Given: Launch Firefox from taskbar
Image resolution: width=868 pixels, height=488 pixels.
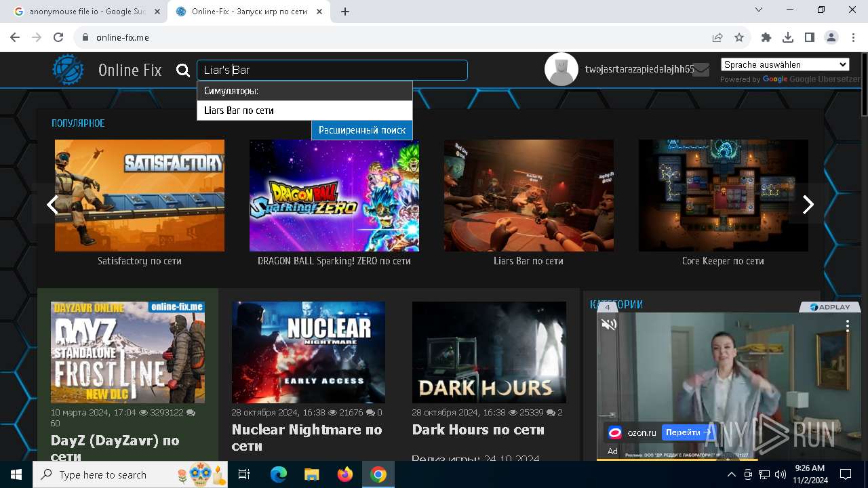Looking at the screenshot, I should coord(345,474).
